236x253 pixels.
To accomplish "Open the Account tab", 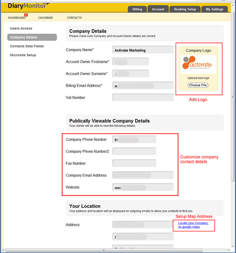I will coord(158,9).
